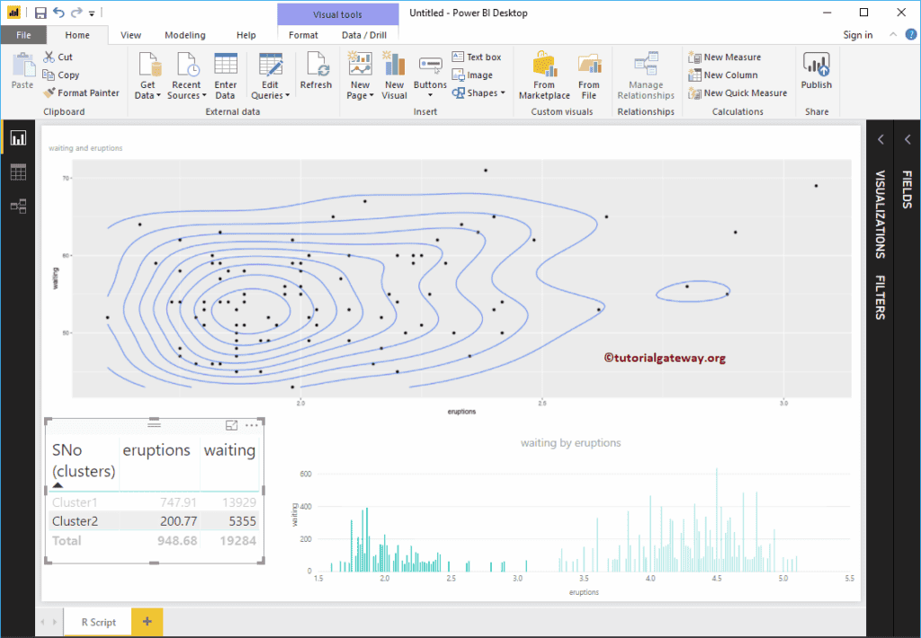Click New Quick Measure button

click(738, 93)
